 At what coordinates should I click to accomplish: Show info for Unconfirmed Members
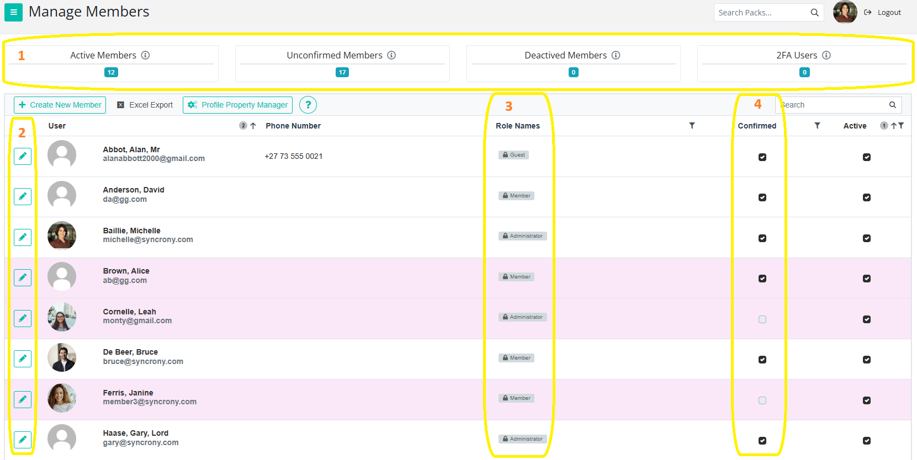click(x=391, y=55)
